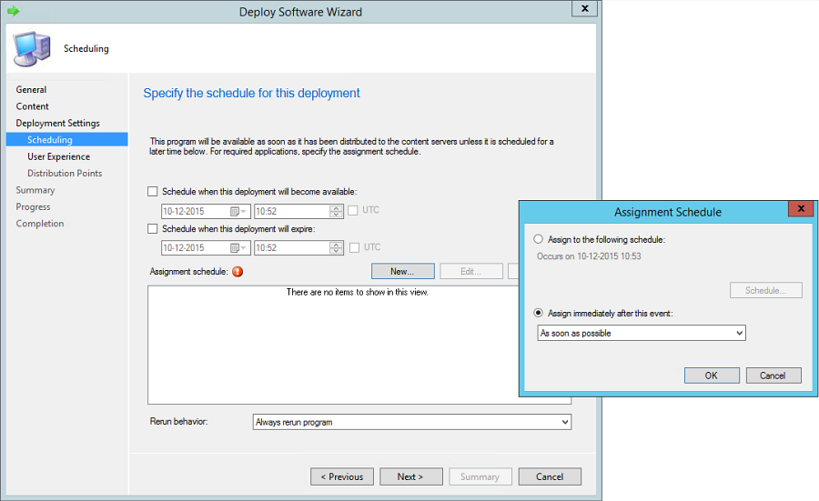This screenshot has height=501, width=819.
Task: Select 'Assign immediately after this event' radio
Action: click(539, 313)
